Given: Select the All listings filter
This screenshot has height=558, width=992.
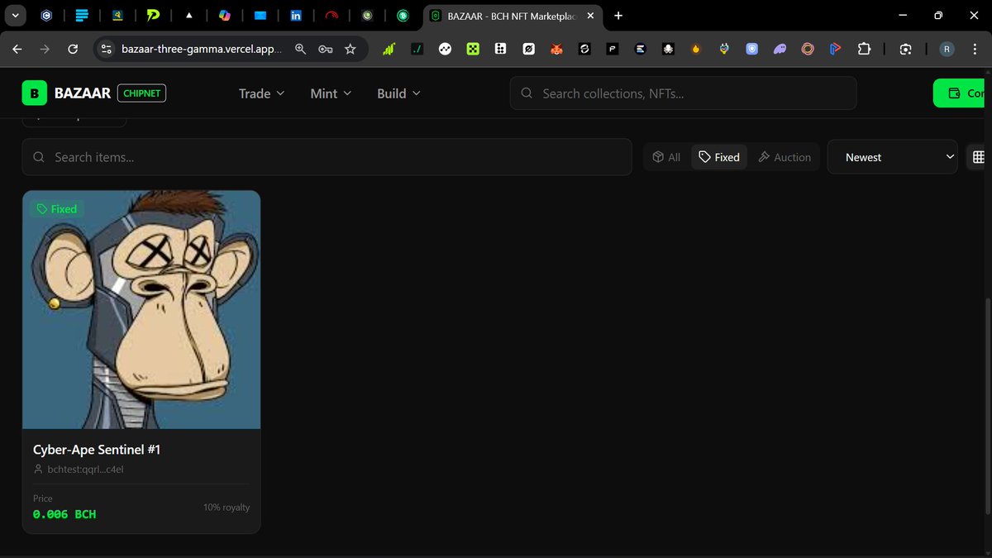Looking at the screenshot, I should pyautogui.click(x=666, y=157).
